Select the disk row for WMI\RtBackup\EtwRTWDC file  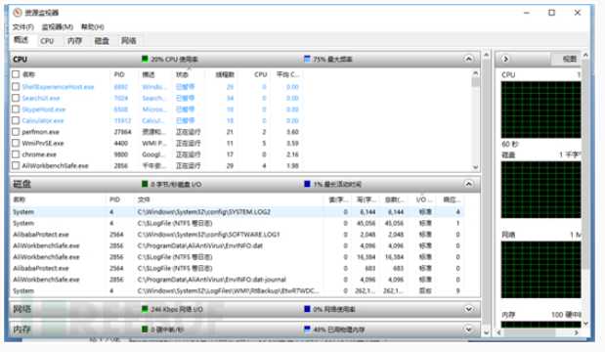click(x=238, y=290)
